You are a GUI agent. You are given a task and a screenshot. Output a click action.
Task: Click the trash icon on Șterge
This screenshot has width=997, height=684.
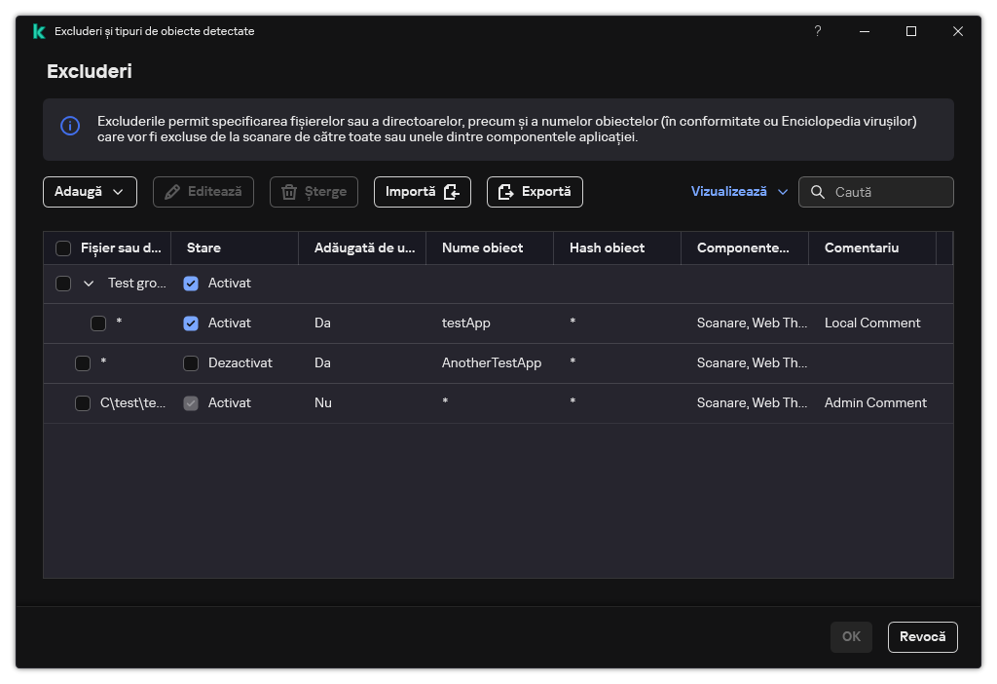coord(289,192)
